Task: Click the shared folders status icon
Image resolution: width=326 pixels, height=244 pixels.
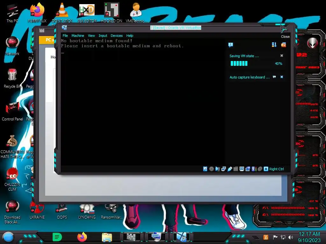Action: [236, 169]
